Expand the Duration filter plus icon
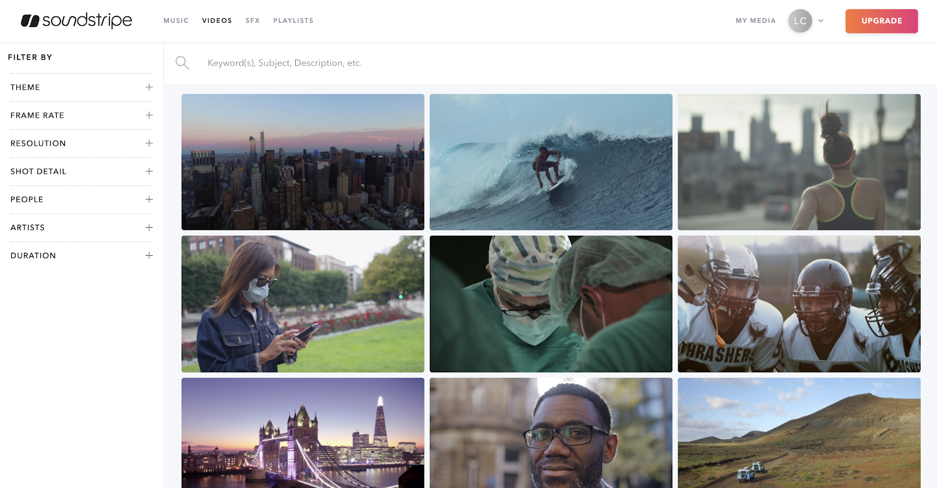 pyautogui.click(x=149, y=256)
